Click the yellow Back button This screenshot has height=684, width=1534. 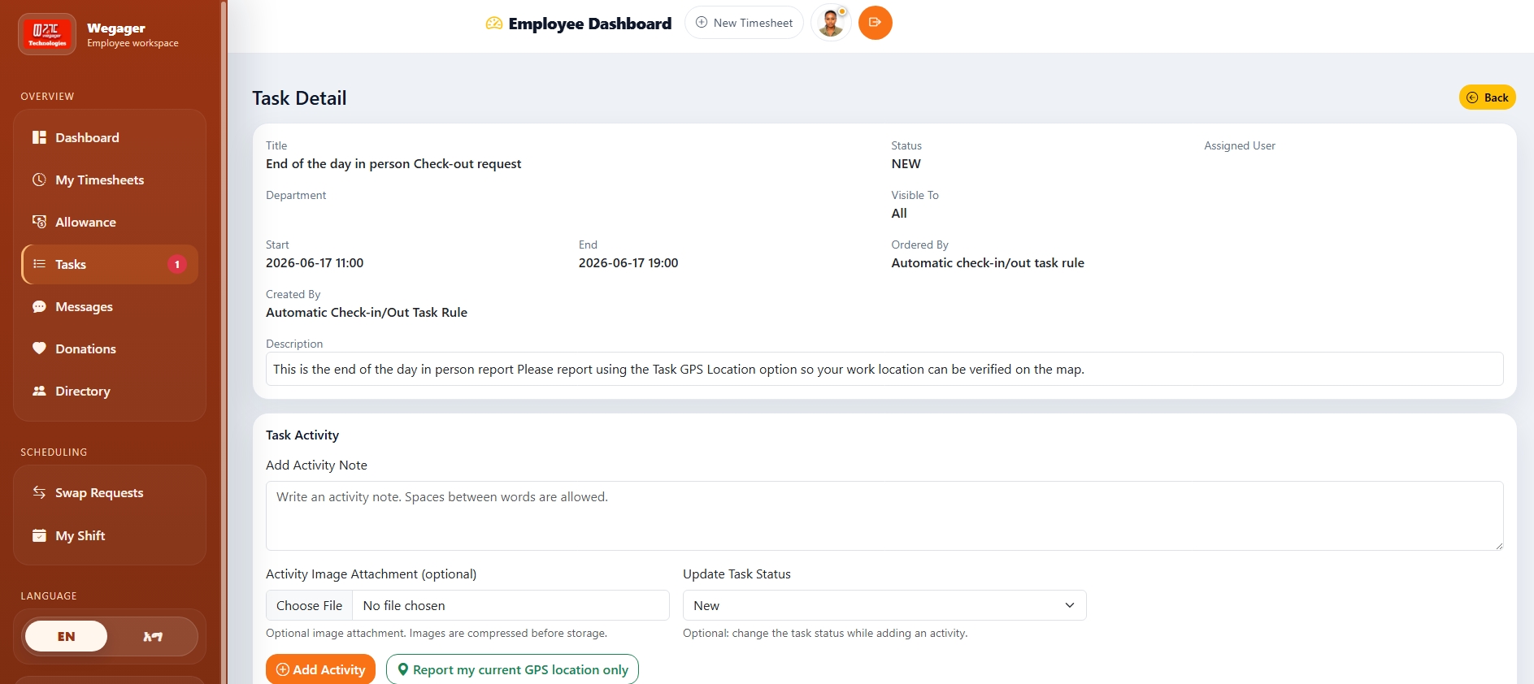click(1488, 97)
